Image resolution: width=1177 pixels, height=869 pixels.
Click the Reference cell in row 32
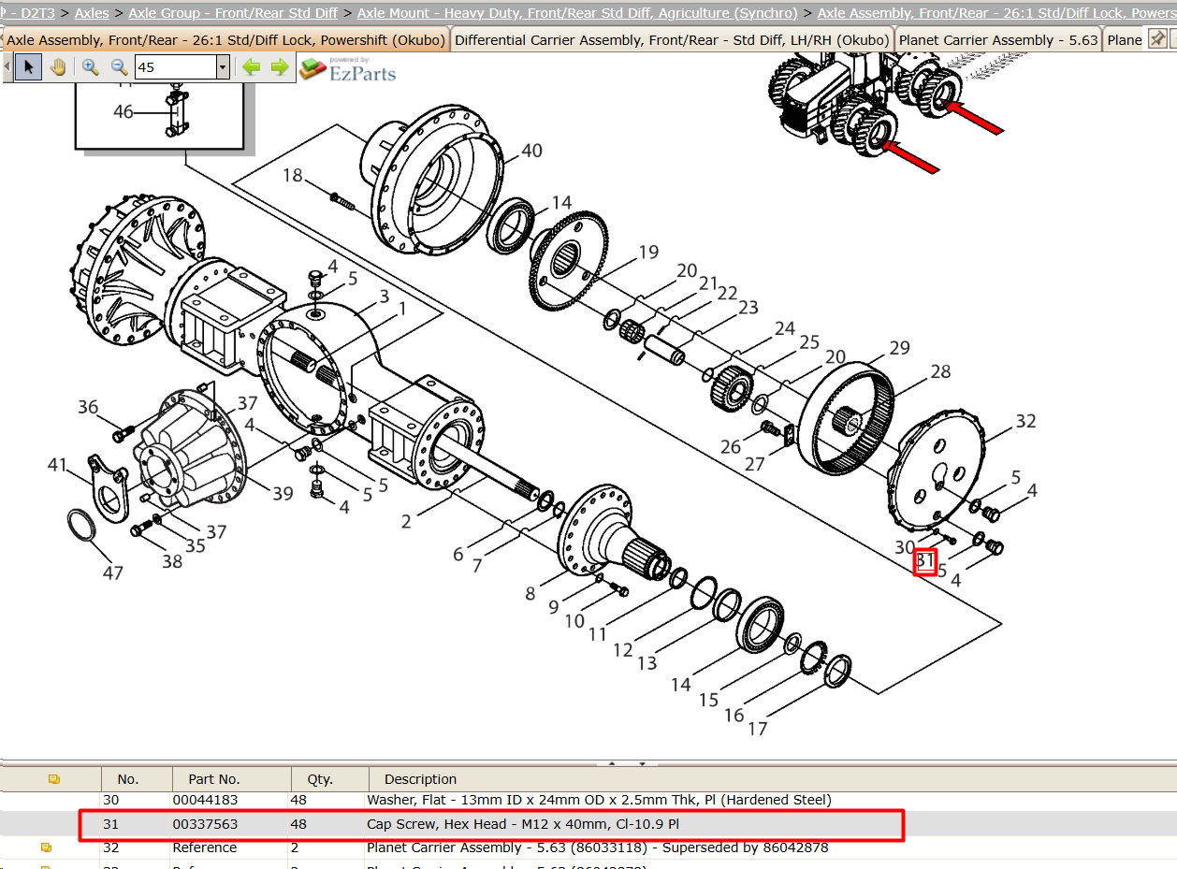click(204, 847)
